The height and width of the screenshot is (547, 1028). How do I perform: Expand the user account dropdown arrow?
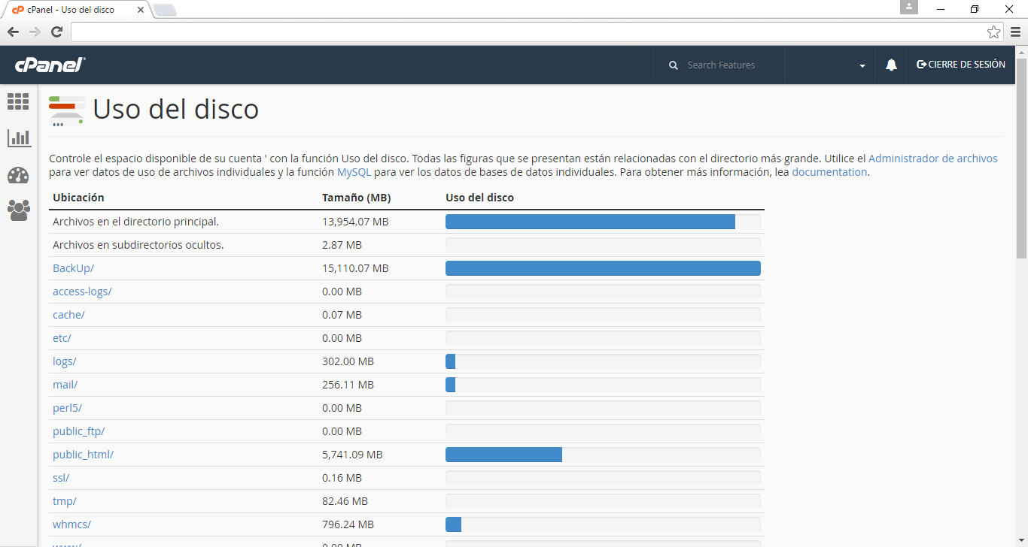pyautogui.click(x=862, y=66)
